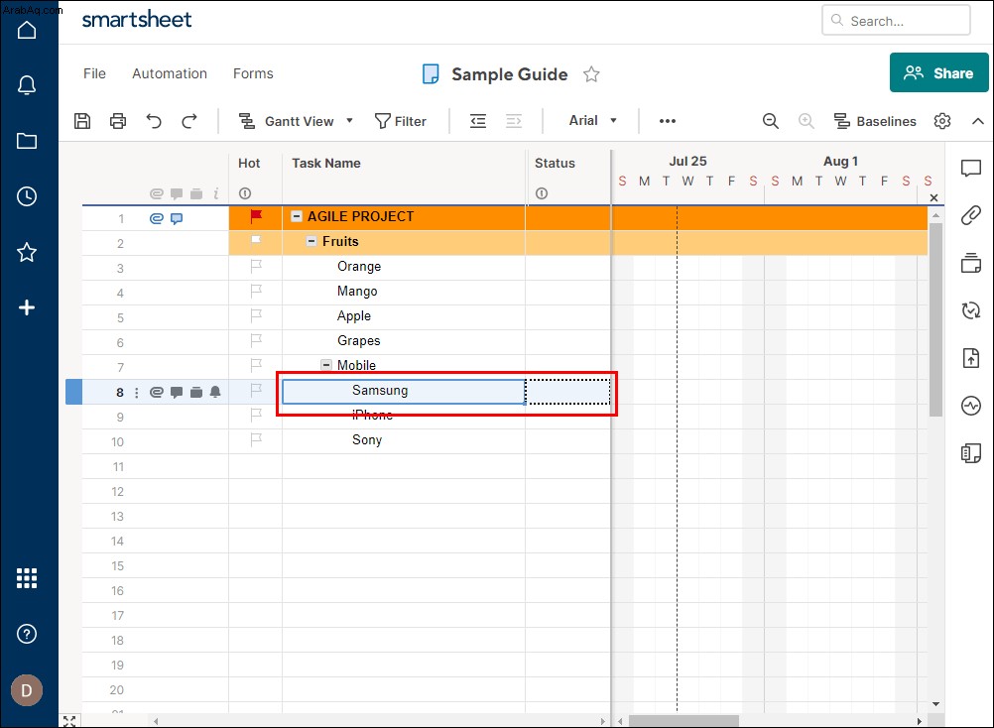Open the Home icon in sidebar
994x728 pixels.
click(27, 29)
